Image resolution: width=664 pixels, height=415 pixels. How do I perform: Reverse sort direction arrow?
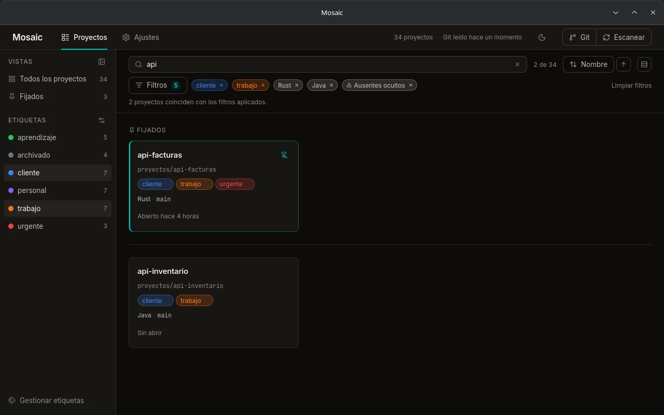click(x=624, y=64)
